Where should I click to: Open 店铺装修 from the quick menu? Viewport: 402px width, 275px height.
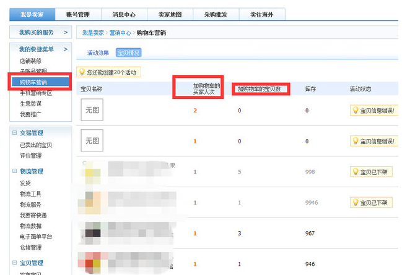[30, 61]
